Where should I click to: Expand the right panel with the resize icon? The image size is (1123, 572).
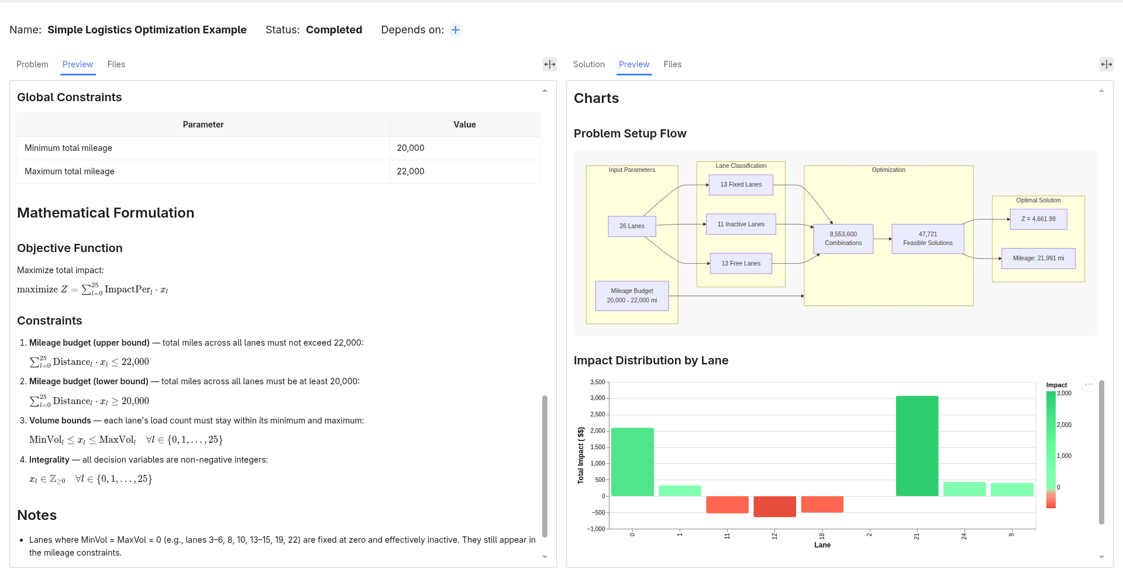point(1107,64)
